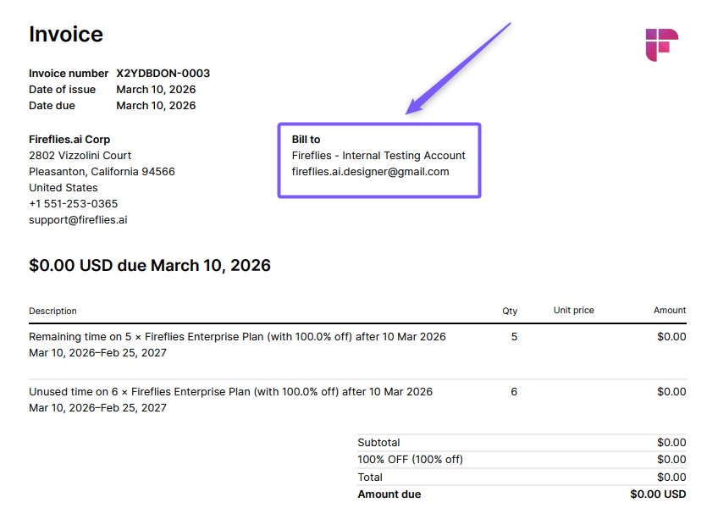This screenshot has height=519, width=718.
Task: Click the 2802 Vizzolini Court address line
Action: point(80,155)
